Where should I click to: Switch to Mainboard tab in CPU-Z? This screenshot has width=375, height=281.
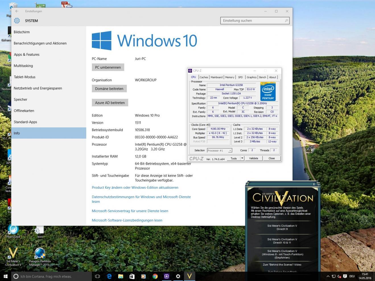click(217, 77)
